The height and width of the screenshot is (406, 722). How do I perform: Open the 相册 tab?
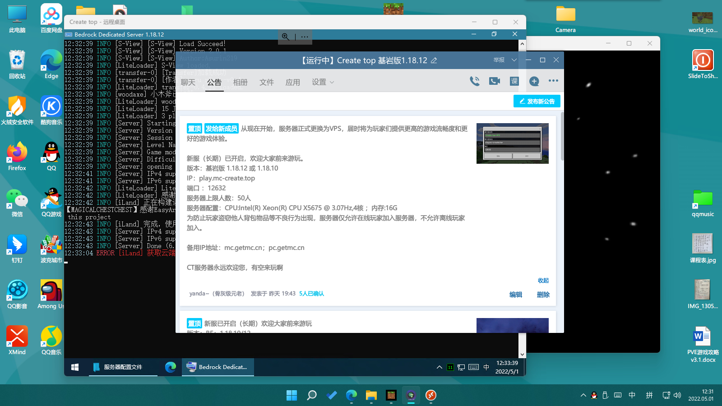point(241,82)
